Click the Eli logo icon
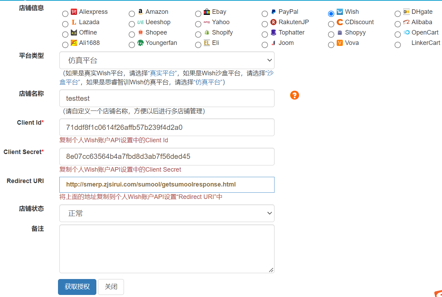Screen dimensions: 442x297 [207, 43]
